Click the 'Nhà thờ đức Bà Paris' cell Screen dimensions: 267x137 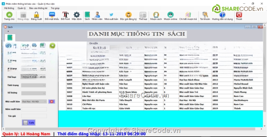pos(100,100)
